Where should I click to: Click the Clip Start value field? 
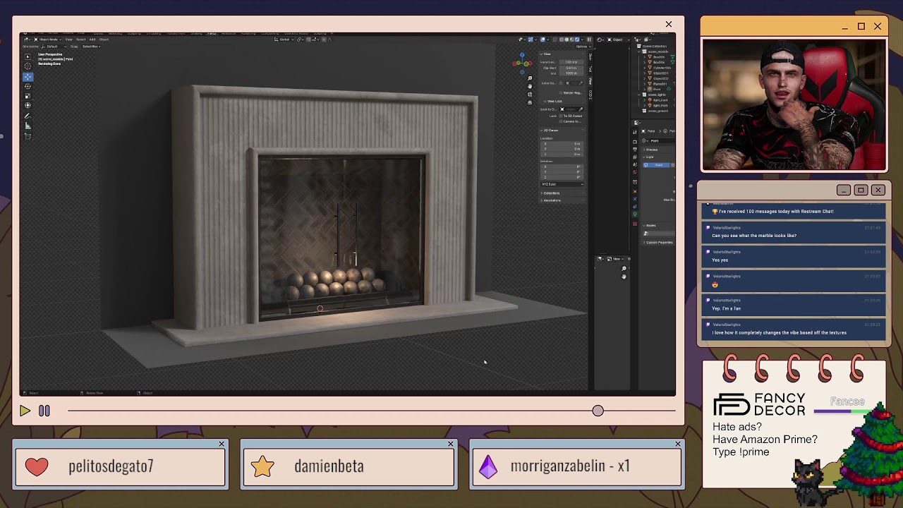point(571,68)
